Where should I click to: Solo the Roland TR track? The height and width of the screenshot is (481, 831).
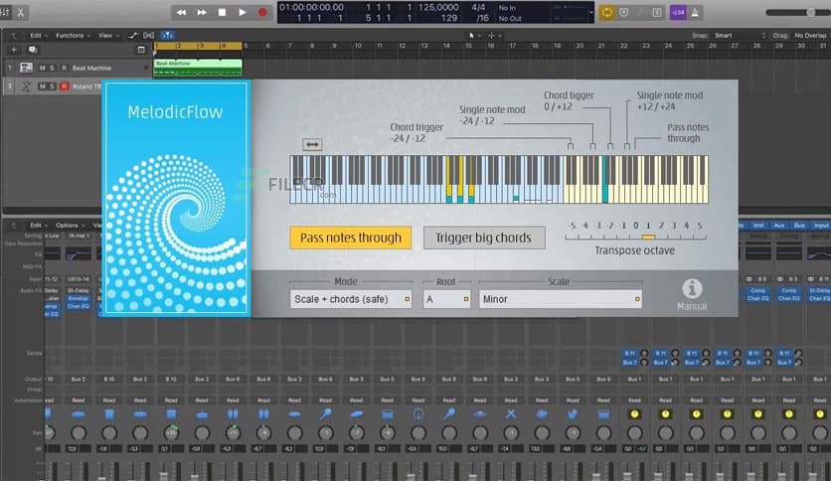[x=52, y=86]
